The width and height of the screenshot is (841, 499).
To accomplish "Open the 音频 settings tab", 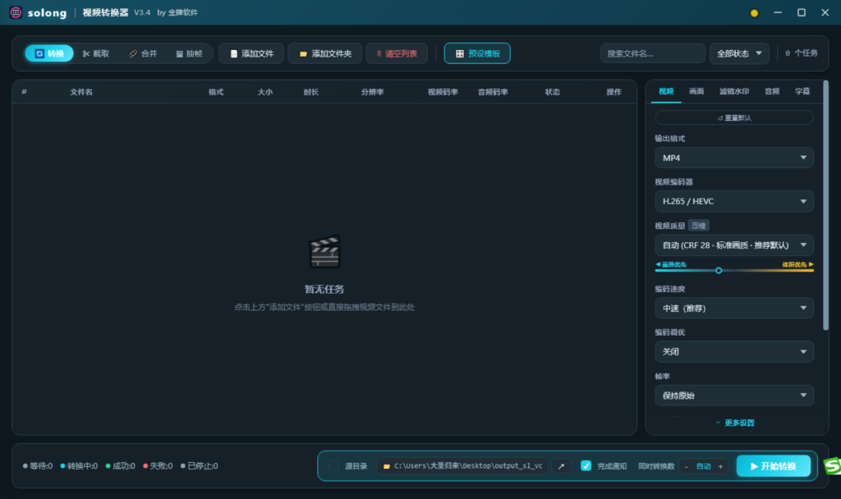I will [x=772, y=92].
